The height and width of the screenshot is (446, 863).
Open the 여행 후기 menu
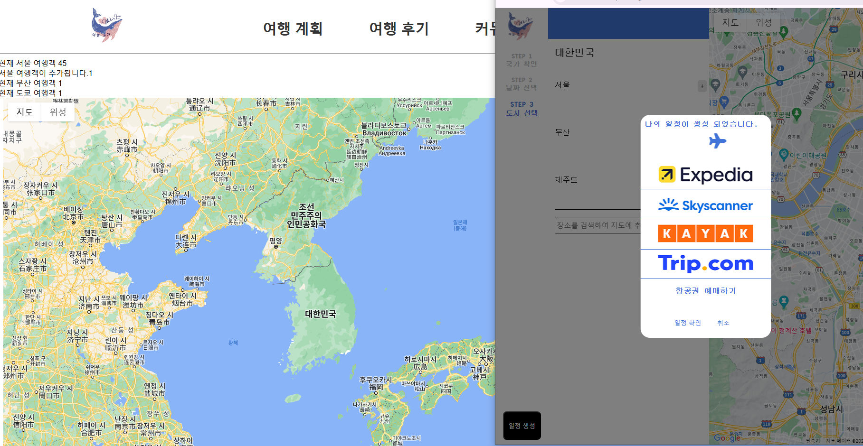coord(399,28)
